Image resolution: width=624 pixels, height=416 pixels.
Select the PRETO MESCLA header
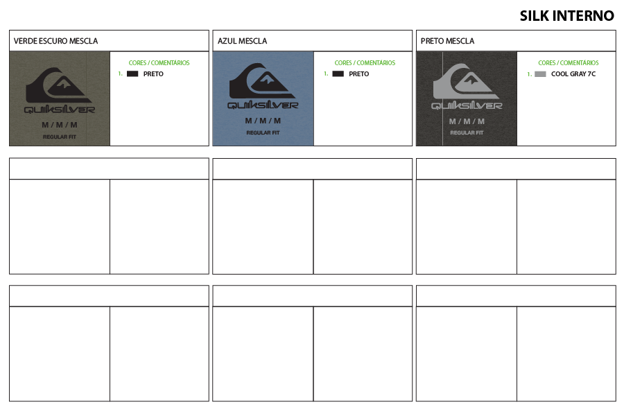447,41
